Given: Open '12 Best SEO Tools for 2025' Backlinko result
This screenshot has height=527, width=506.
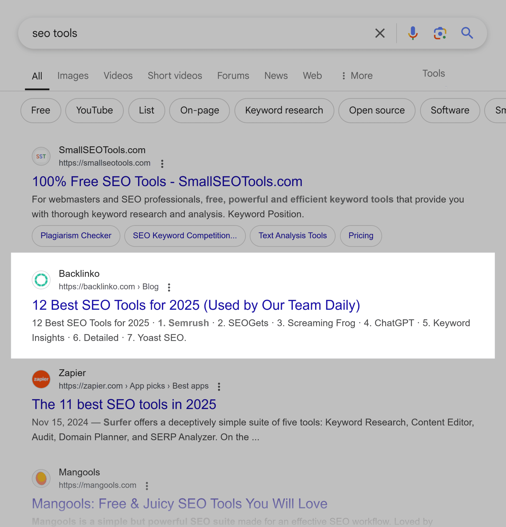Looking at the screenshot, I should coord(196,305).
